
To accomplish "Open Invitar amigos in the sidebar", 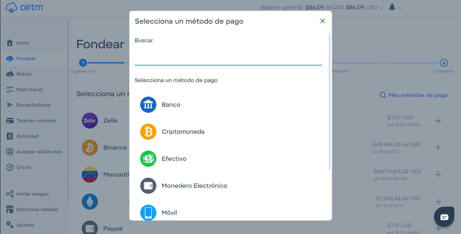I will [x=33, y=194].
